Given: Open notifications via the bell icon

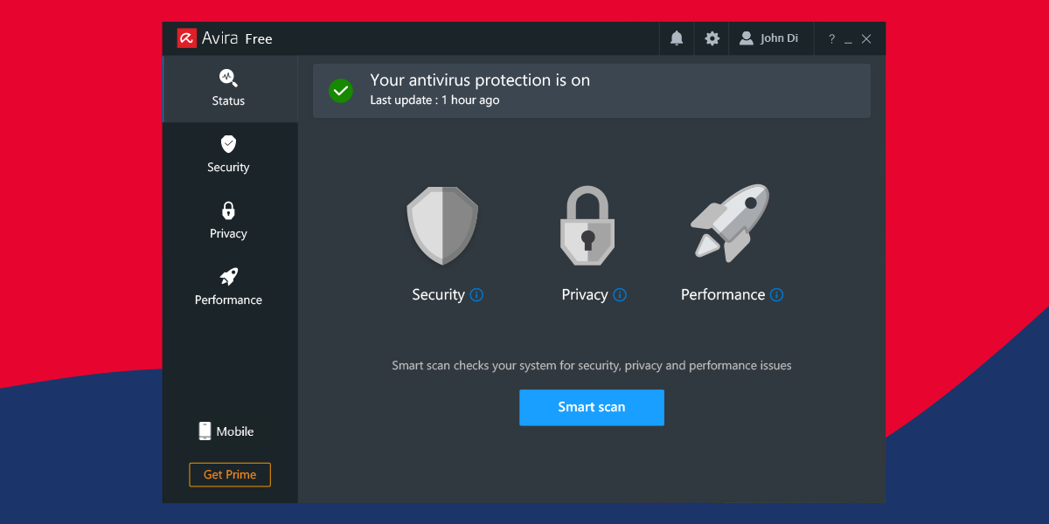Looking at the screenshot, I should (x=676, y=38).
